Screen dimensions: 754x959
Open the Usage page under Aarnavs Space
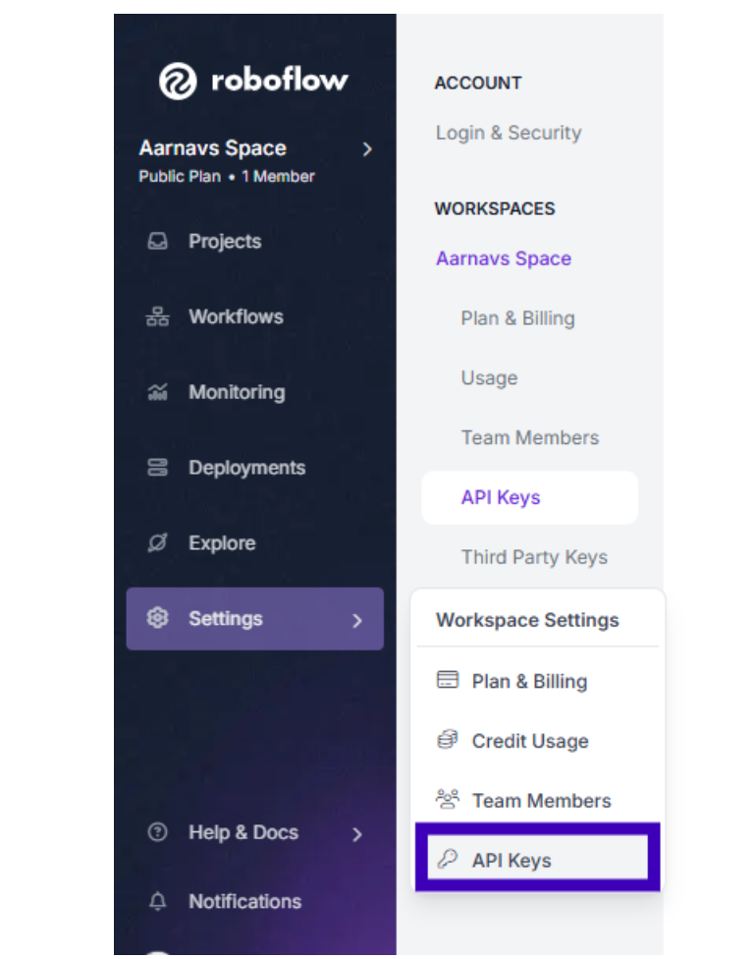click(x=489, y=378)
